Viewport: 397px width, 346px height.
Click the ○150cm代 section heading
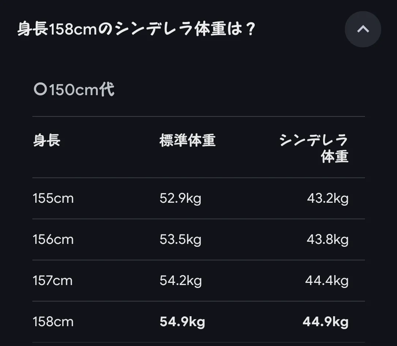74,90
